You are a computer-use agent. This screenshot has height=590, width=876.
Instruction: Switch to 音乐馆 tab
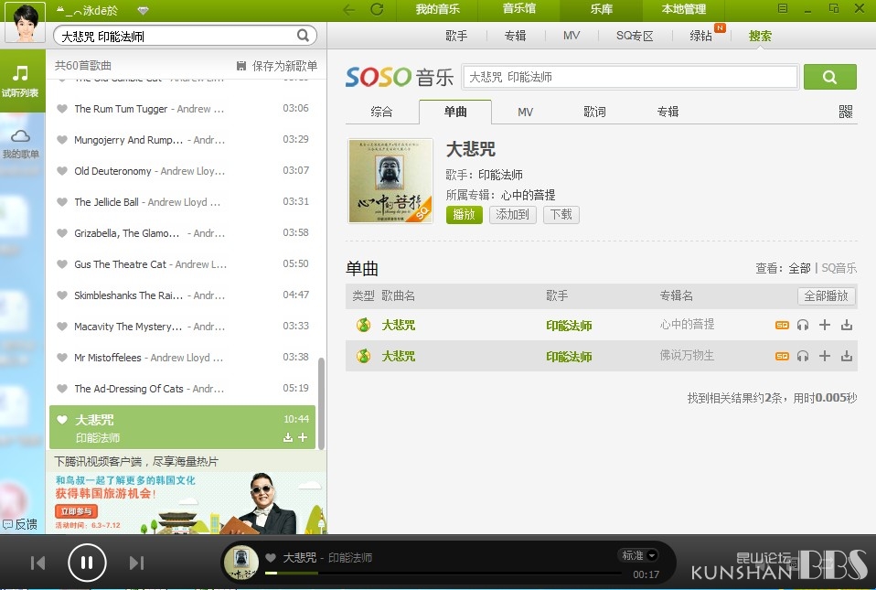tap(519, 9)
